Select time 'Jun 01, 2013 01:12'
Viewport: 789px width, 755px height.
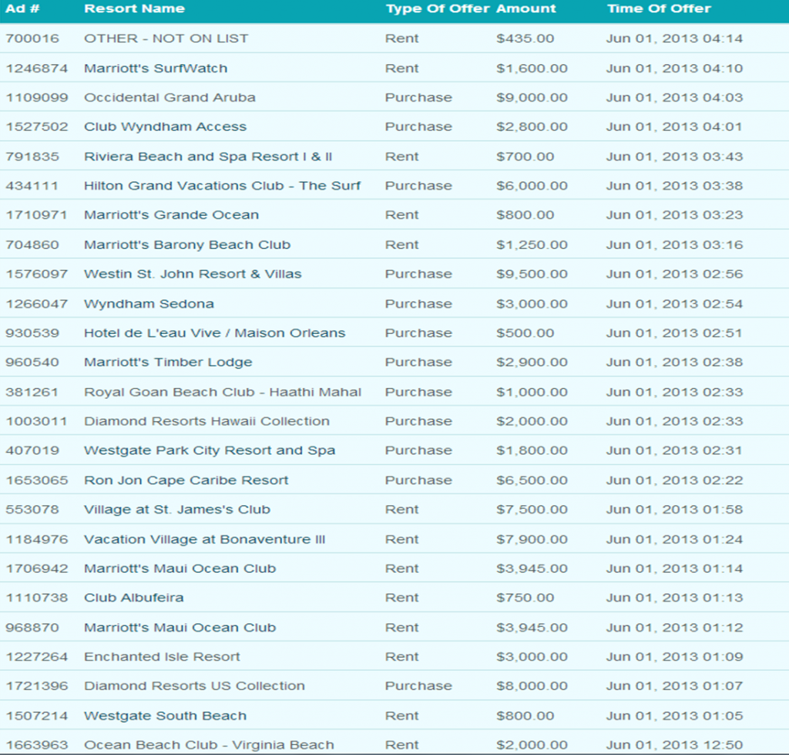coord(674,628)
